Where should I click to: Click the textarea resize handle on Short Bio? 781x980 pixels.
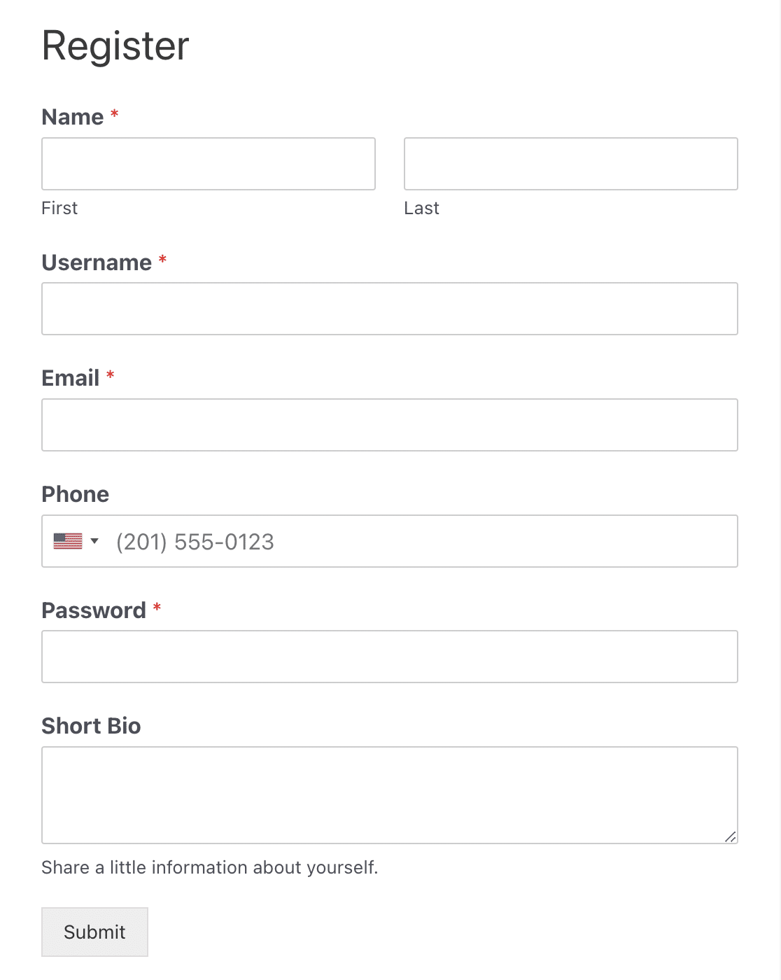tap(731, 836)
